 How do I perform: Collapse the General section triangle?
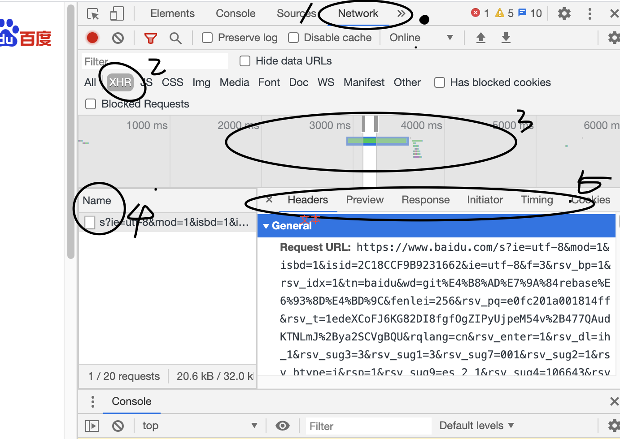[x=266, y=225]
